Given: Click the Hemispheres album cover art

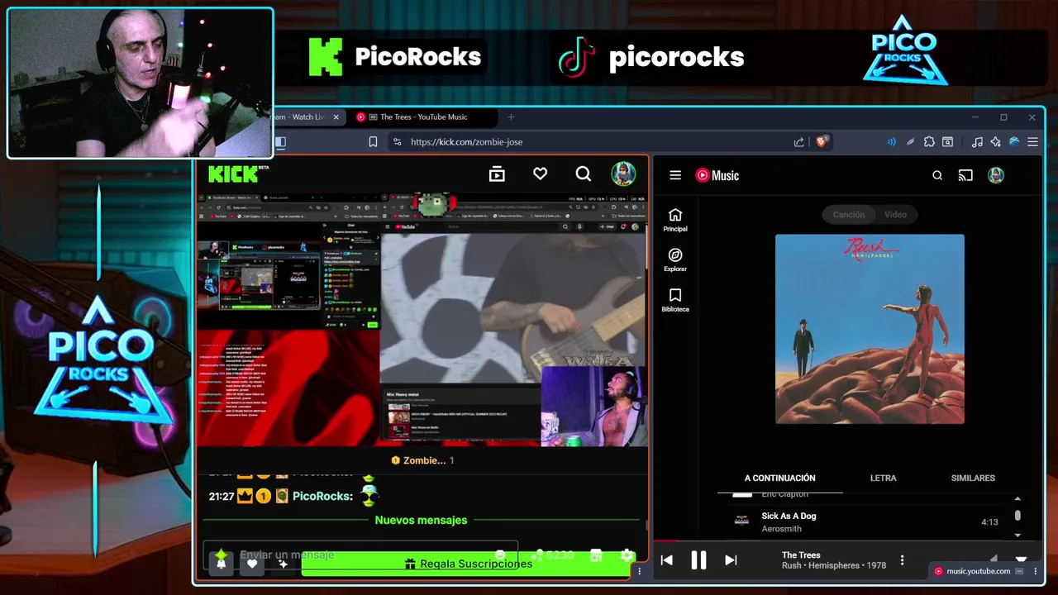Looking at the screenshot, I should pos(870,329).
